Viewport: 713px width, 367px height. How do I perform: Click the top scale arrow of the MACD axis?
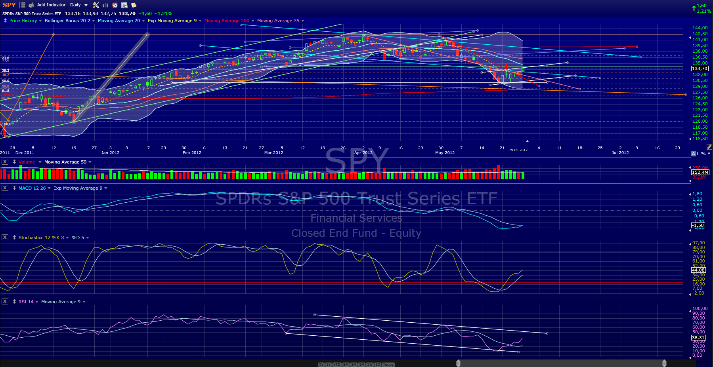point(690,194)
